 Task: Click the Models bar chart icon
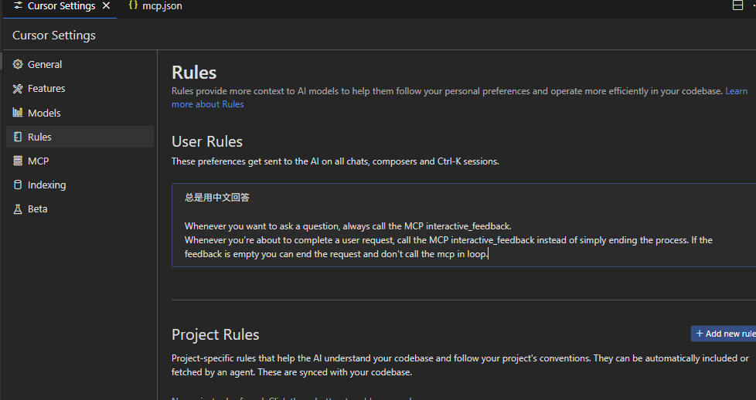pos(18,112)
